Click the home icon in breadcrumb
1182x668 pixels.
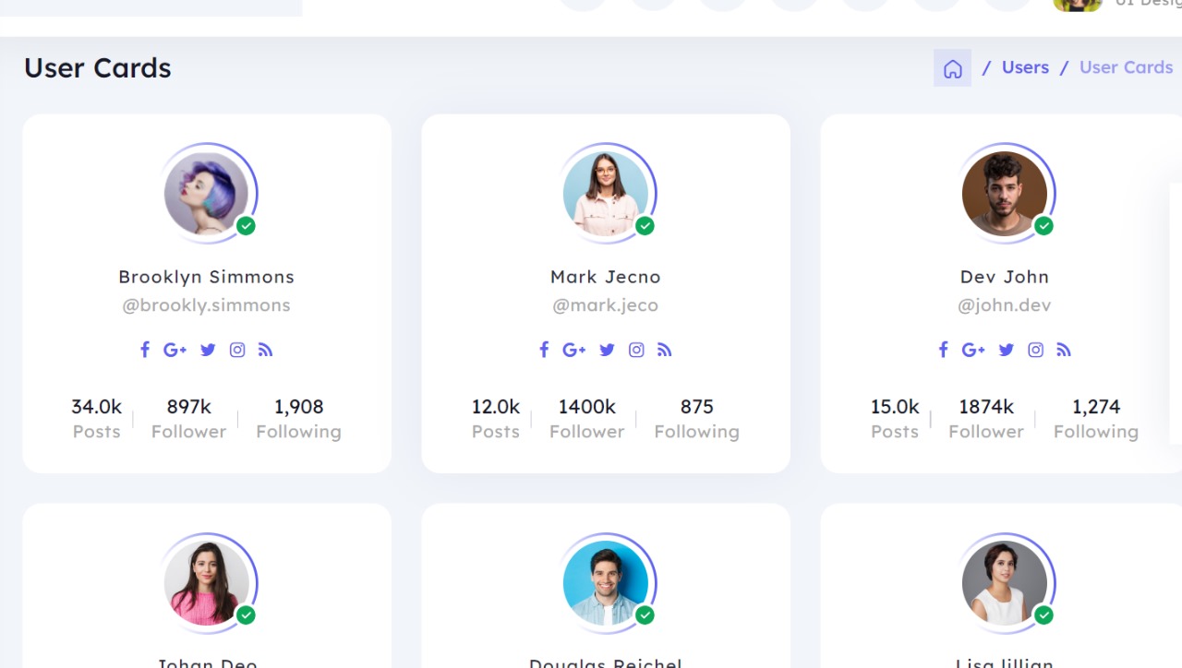(952, 68)
